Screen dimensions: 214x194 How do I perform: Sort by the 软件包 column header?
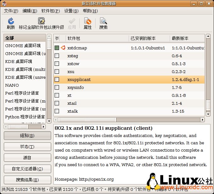coord(97,38)
